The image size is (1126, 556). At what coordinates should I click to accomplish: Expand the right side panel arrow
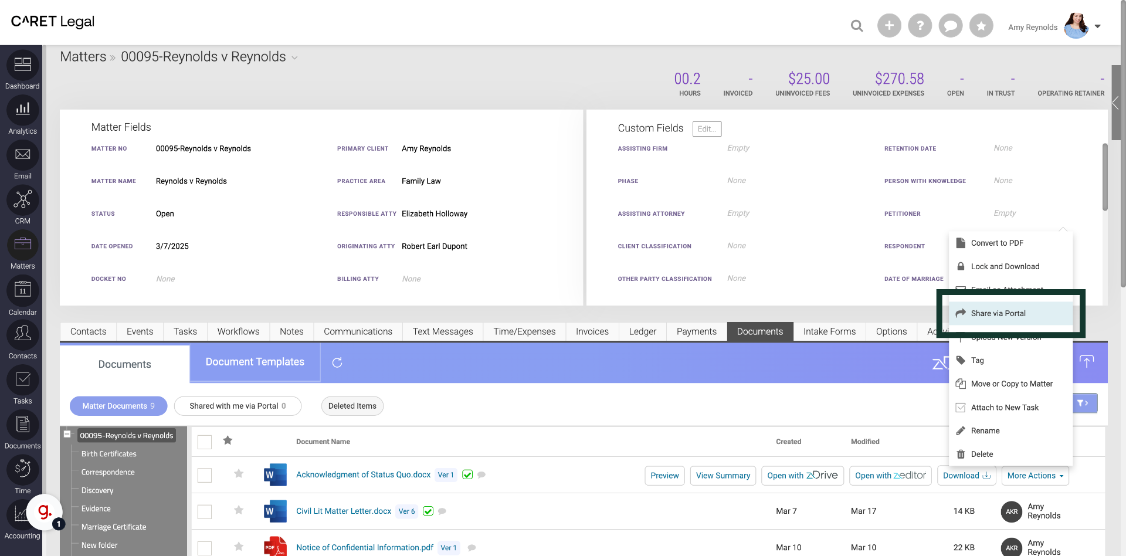click(x=1115, y=103)
